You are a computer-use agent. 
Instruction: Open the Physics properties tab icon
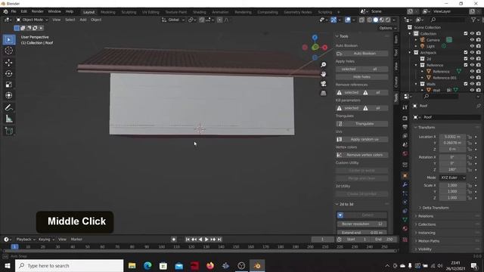[405, 202]
